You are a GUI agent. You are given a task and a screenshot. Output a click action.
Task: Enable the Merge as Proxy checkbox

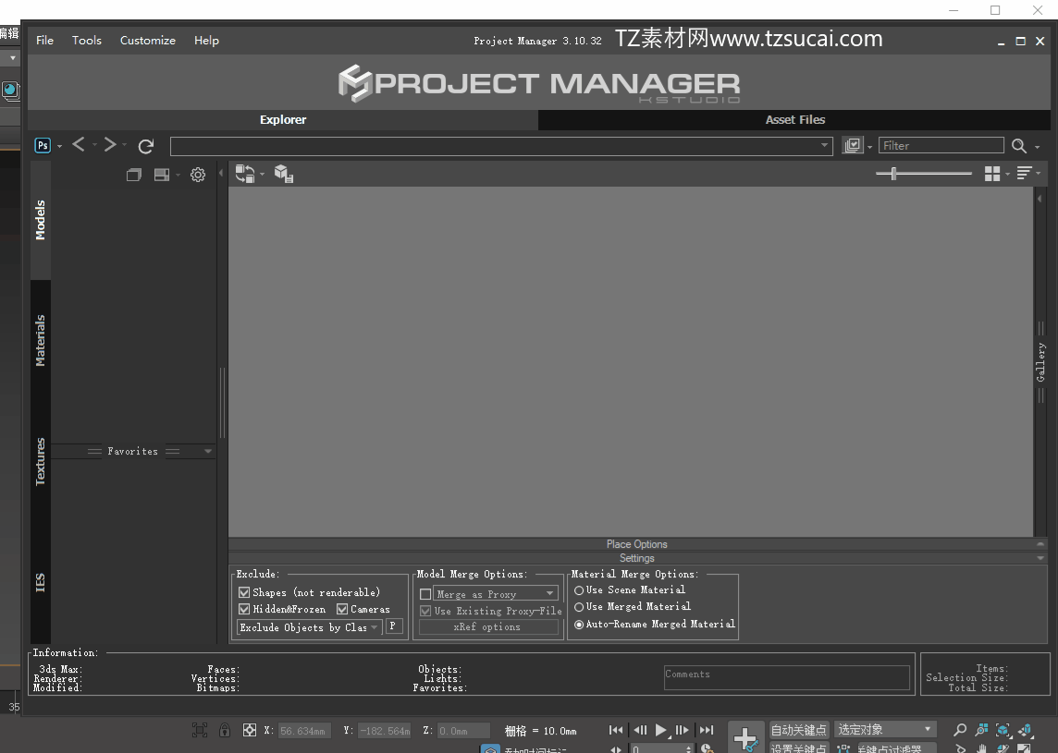click(x=425, y=594)
